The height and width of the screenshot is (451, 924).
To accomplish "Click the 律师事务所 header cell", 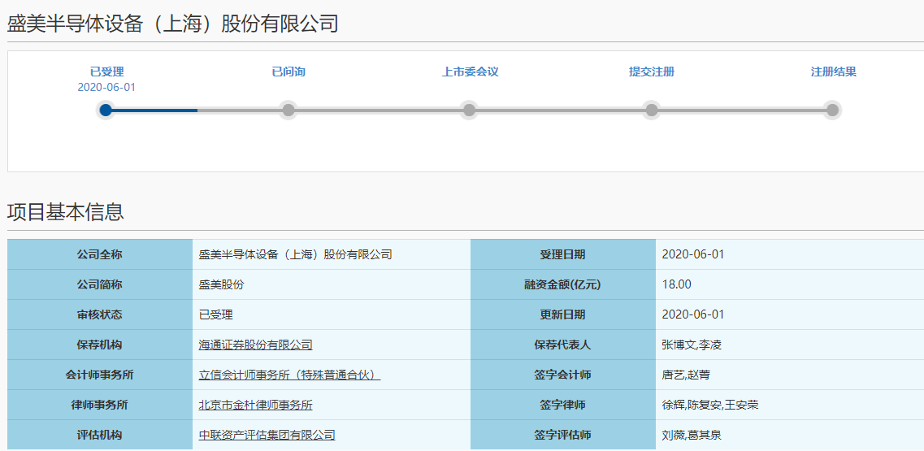I will point(100,405).
